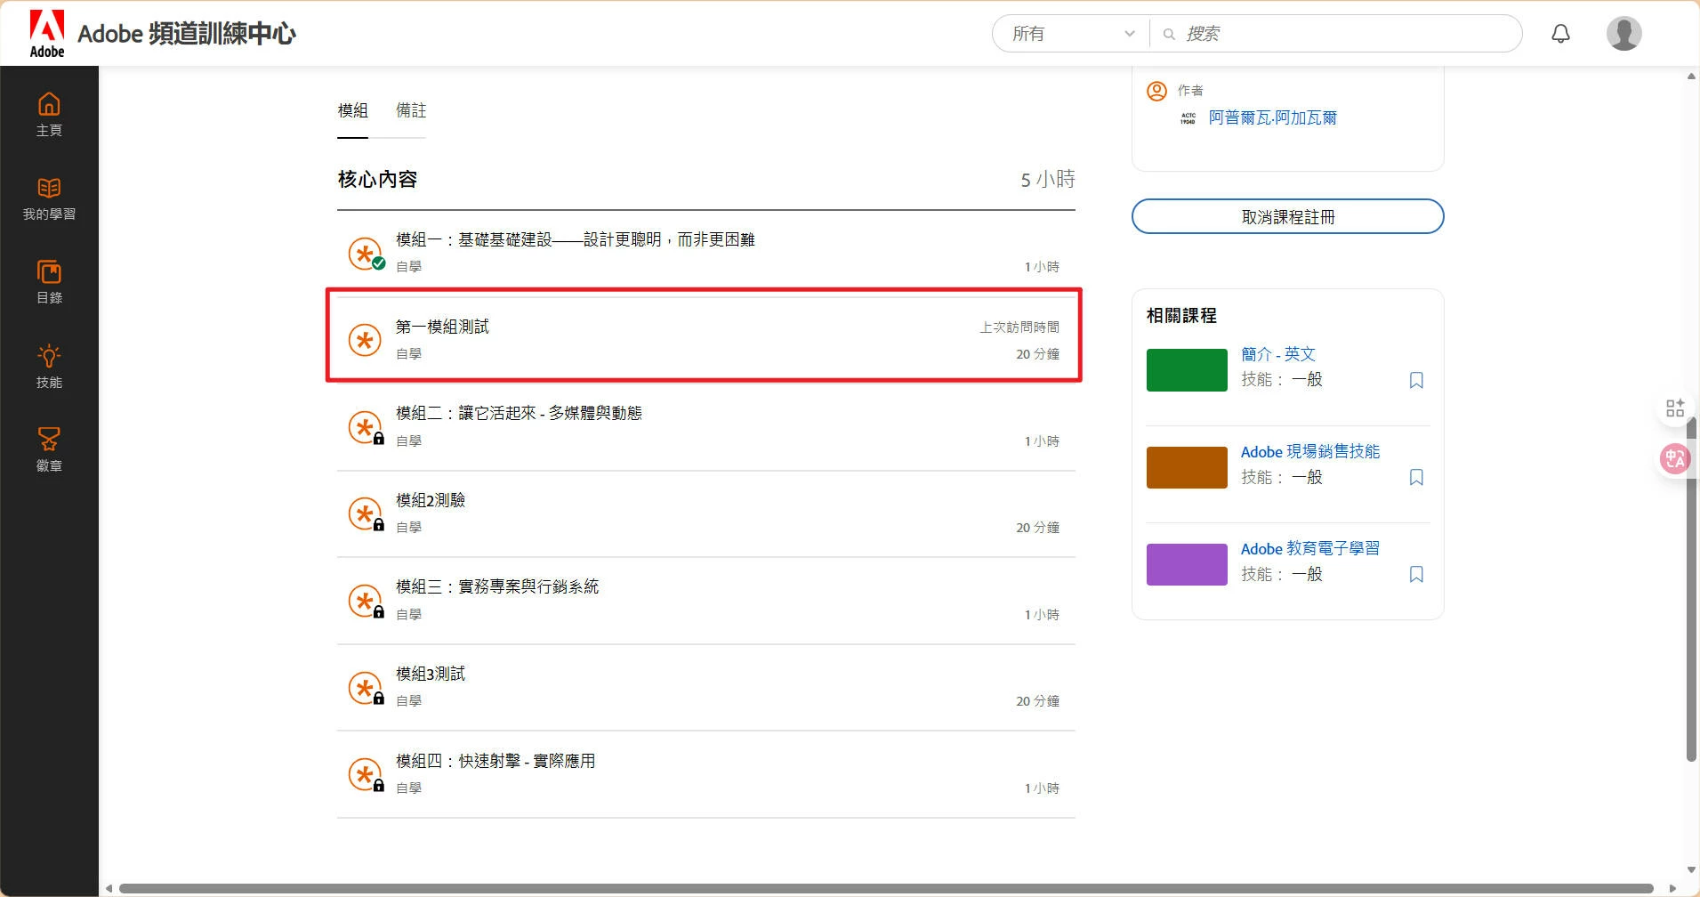Open 我的學習 in the sidebar
This screenshot has width=1700, height=897.
pos(49,198)
